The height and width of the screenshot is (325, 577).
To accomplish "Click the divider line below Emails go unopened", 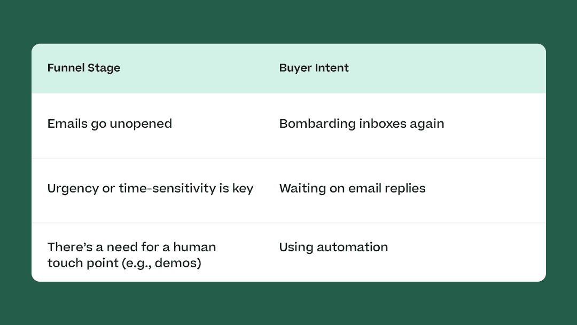I will [x=289, y=158].
